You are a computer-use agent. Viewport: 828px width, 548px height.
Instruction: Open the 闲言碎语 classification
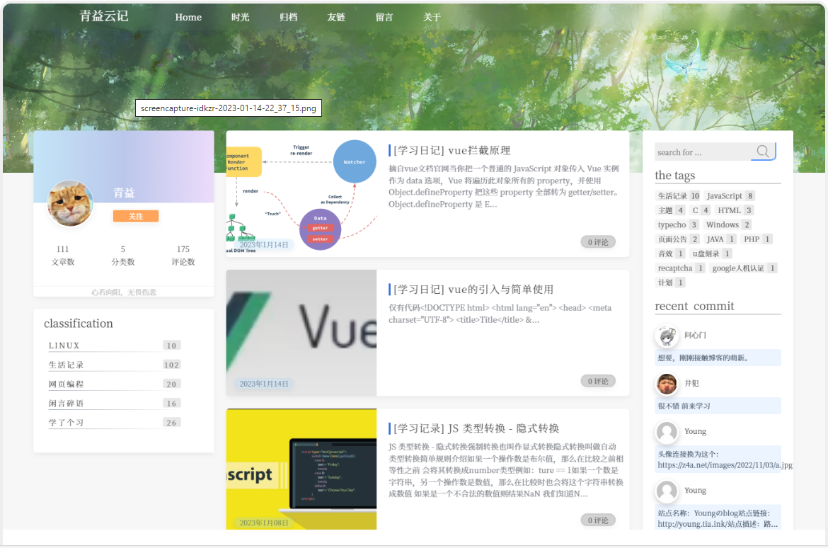coord(115,403)
